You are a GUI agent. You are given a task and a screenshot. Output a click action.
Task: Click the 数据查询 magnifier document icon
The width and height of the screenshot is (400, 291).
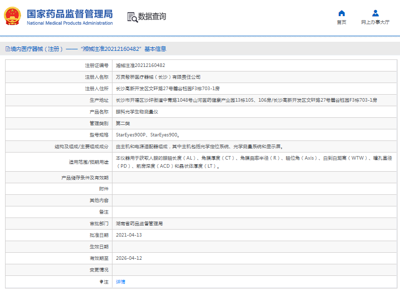132,17
